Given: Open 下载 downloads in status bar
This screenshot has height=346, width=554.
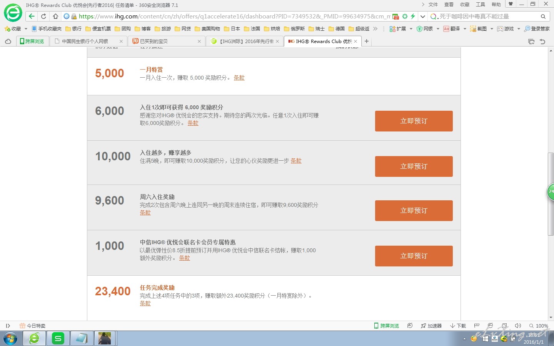Looking at the screenshot, I should coord(458,326).
